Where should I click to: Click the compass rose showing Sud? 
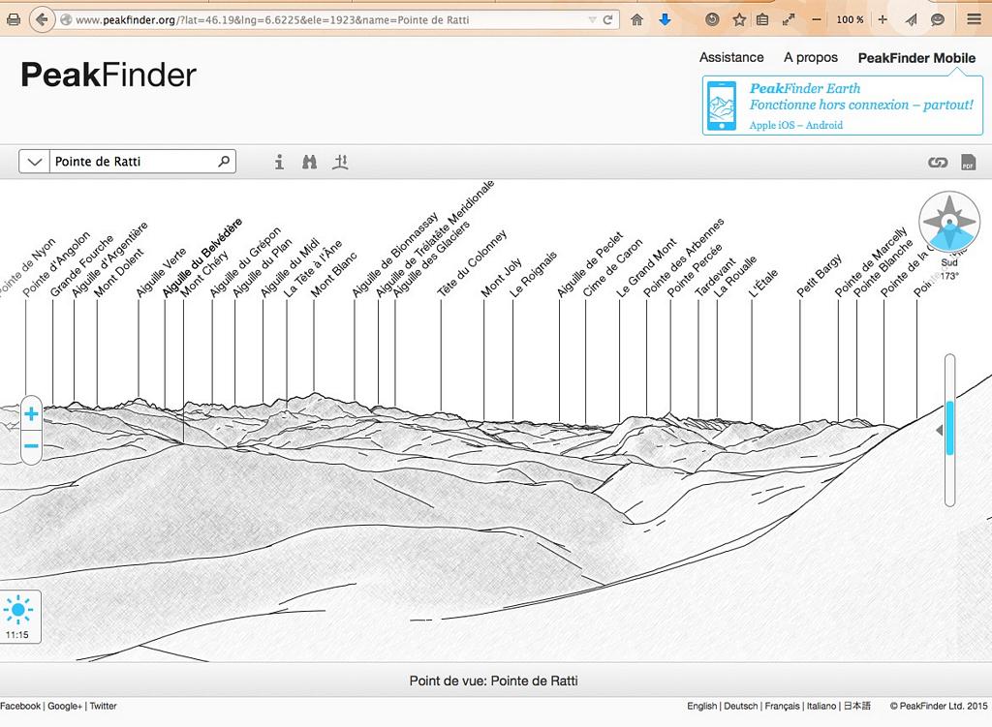click(x=949, y=224)
